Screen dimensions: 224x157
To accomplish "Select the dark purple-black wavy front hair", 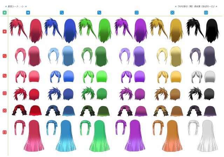I will coord(194,111).
